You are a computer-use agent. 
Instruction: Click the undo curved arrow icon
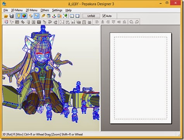pyautogui.click(x=50, y=22)
